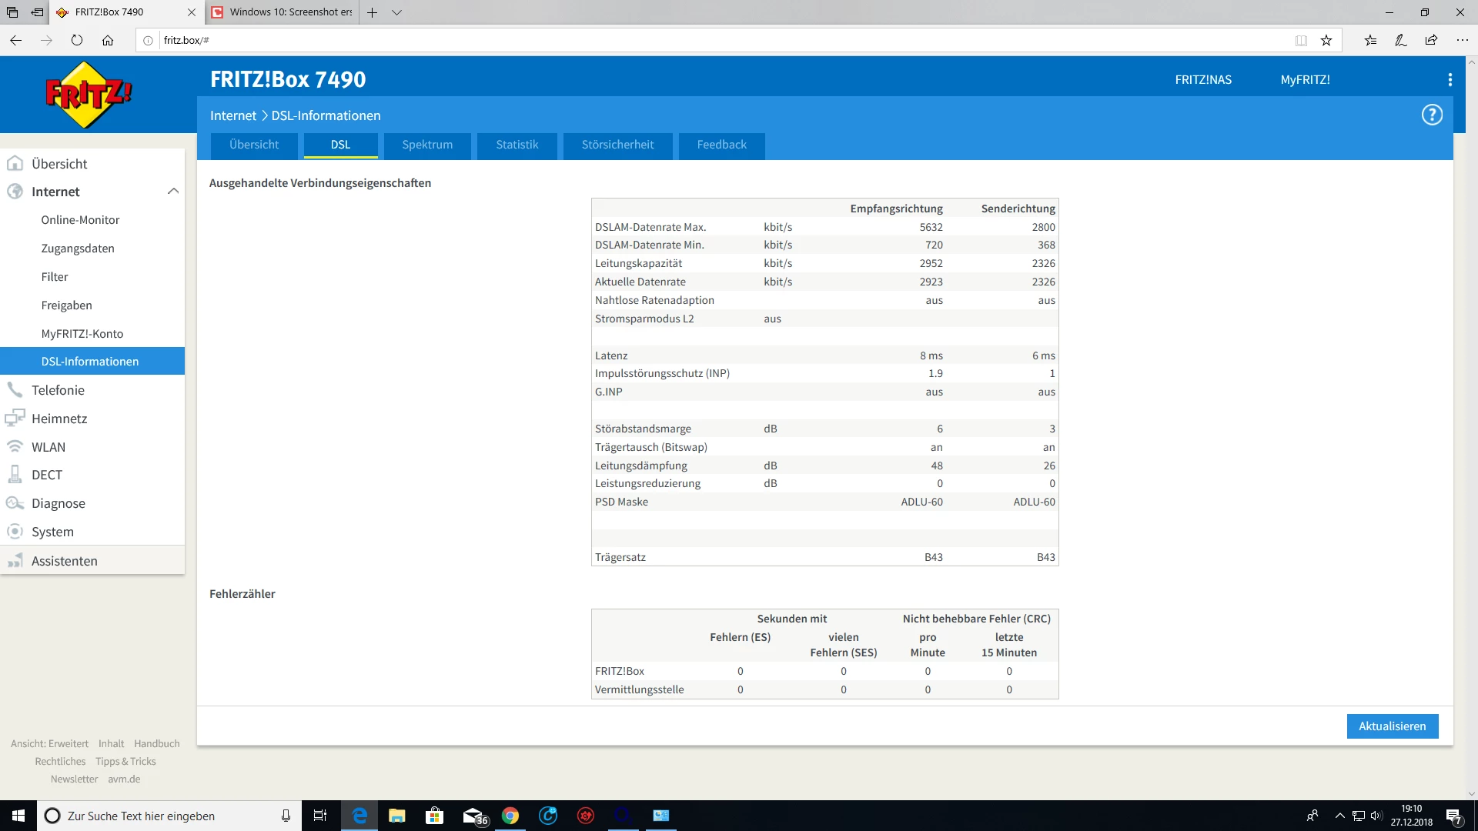Image resolution: width=1478 pixels, height=831 pixels.
Task: Click the Aktualisieren button
Action: 1392,726
